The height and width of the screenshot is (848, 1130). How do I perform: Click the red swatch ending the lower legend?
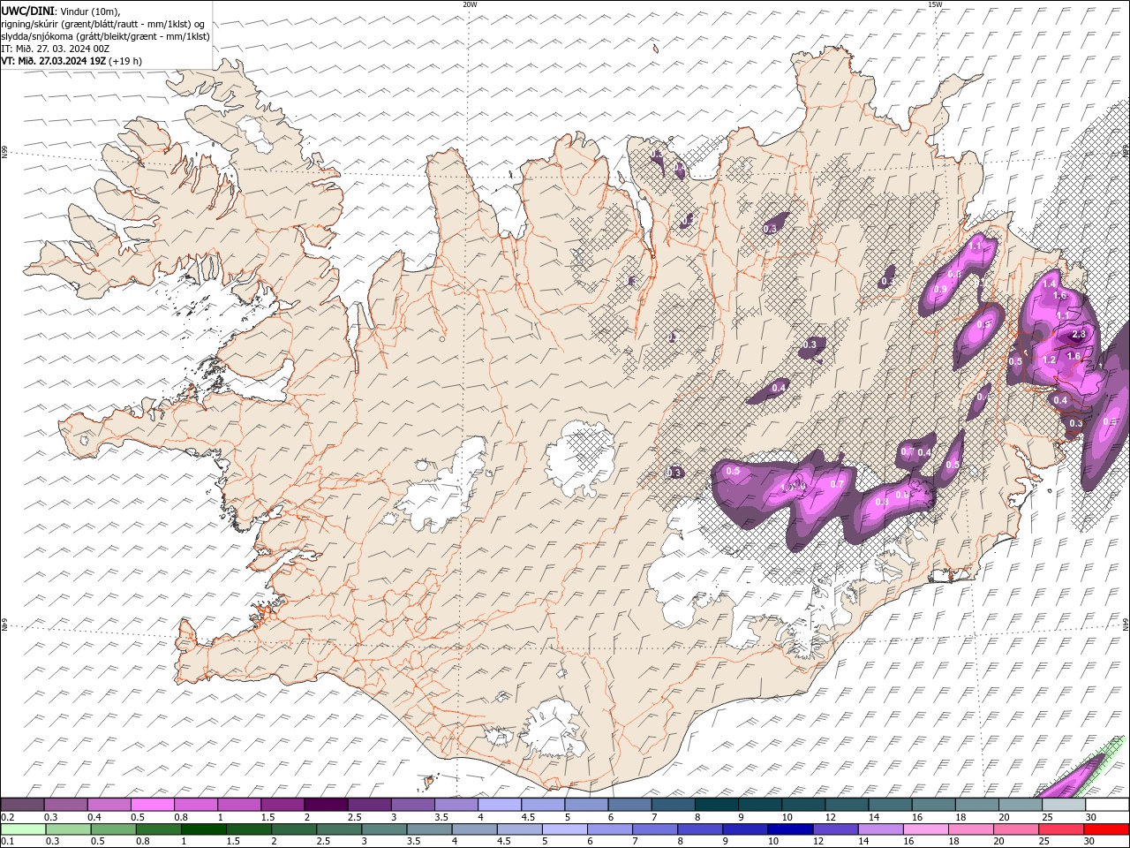(1106, 829)
